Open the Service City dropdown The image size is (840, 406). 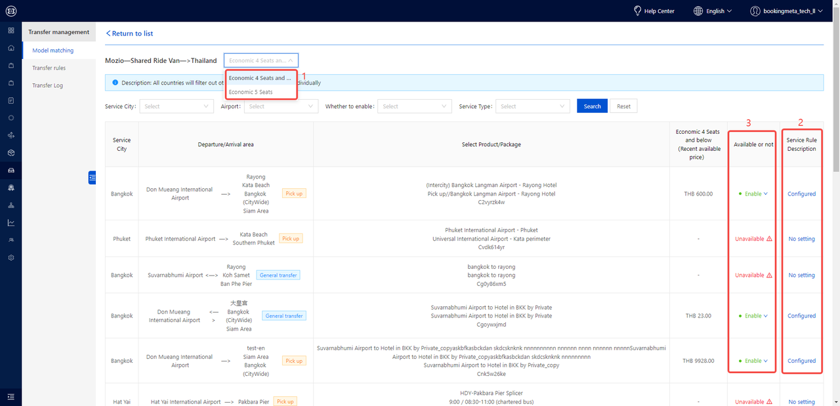(176, 106)
